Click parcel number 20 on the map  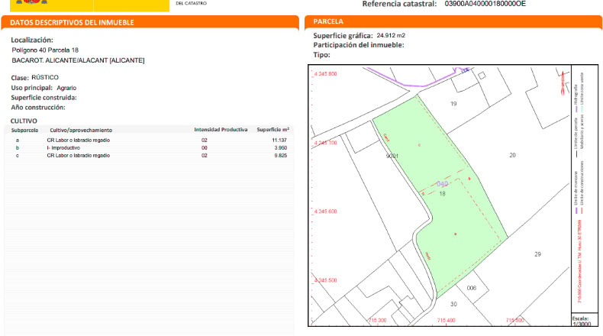[x=513, y=156]
